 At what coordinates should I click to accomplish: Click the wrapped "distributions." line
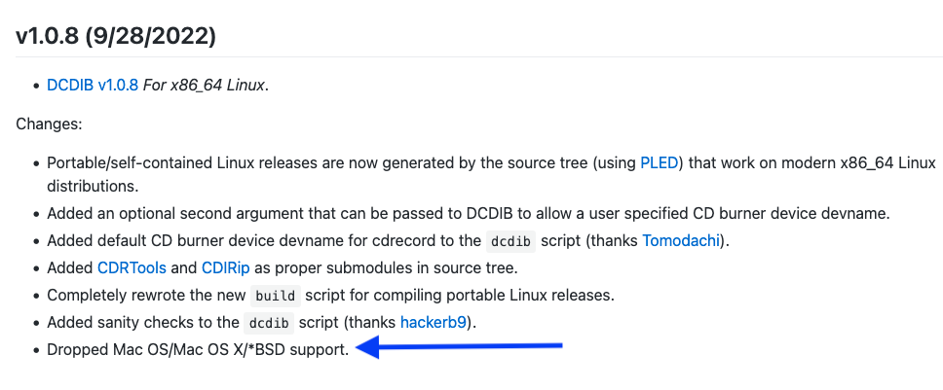pyautogui.click(x=93, y=186)
